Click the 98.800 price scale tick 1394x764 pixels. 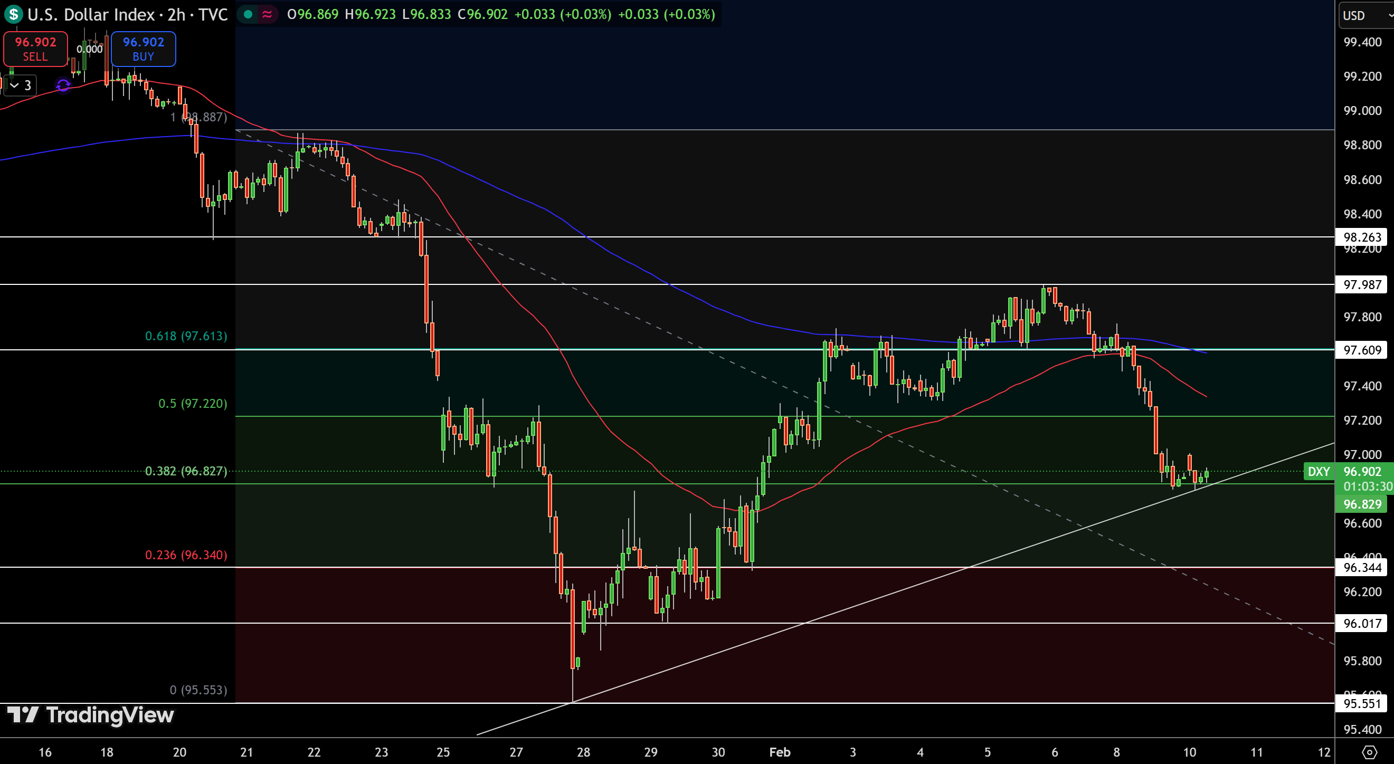coord(1363,145)
